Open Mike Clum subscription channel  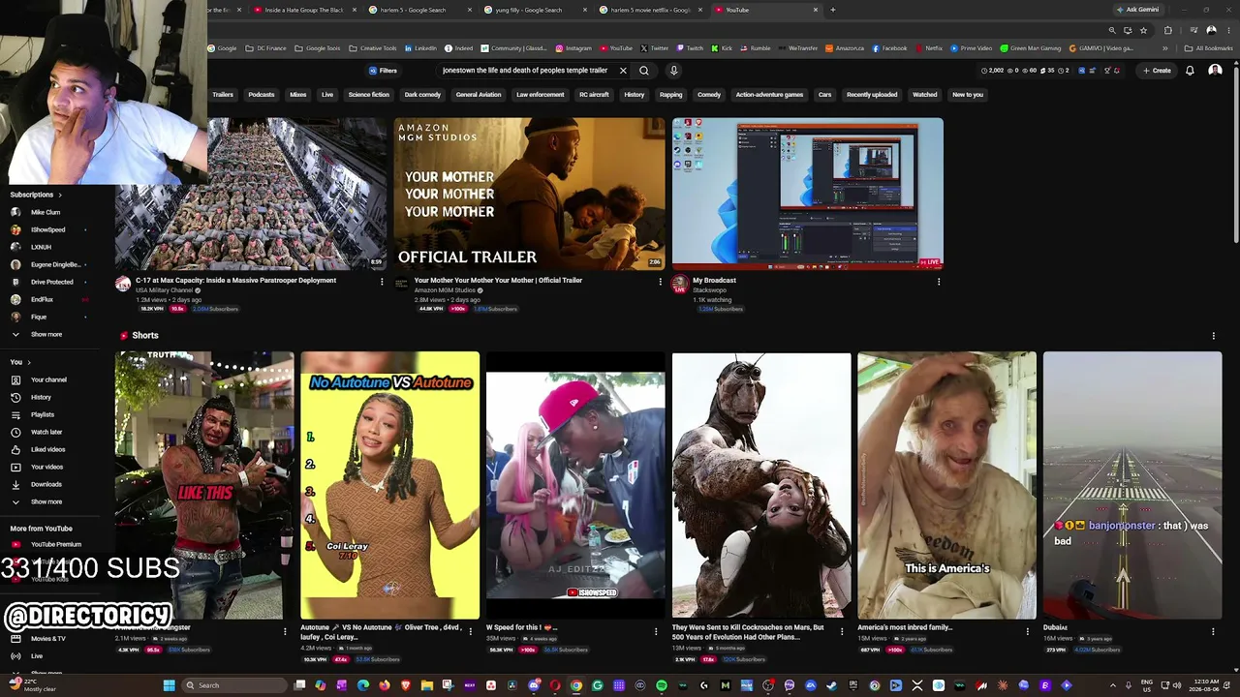(x=46, y=212)
